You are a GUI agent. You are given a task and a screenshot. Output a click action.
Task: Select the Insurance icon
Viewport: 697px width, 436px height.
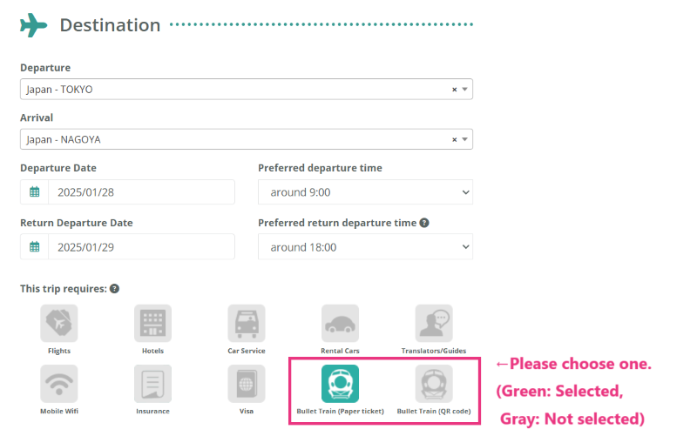coord(153,384)
